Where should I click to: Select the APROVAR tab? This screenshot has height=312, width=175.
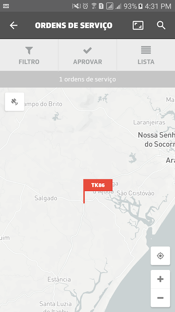pyautogui.click(x=87, y=55)
